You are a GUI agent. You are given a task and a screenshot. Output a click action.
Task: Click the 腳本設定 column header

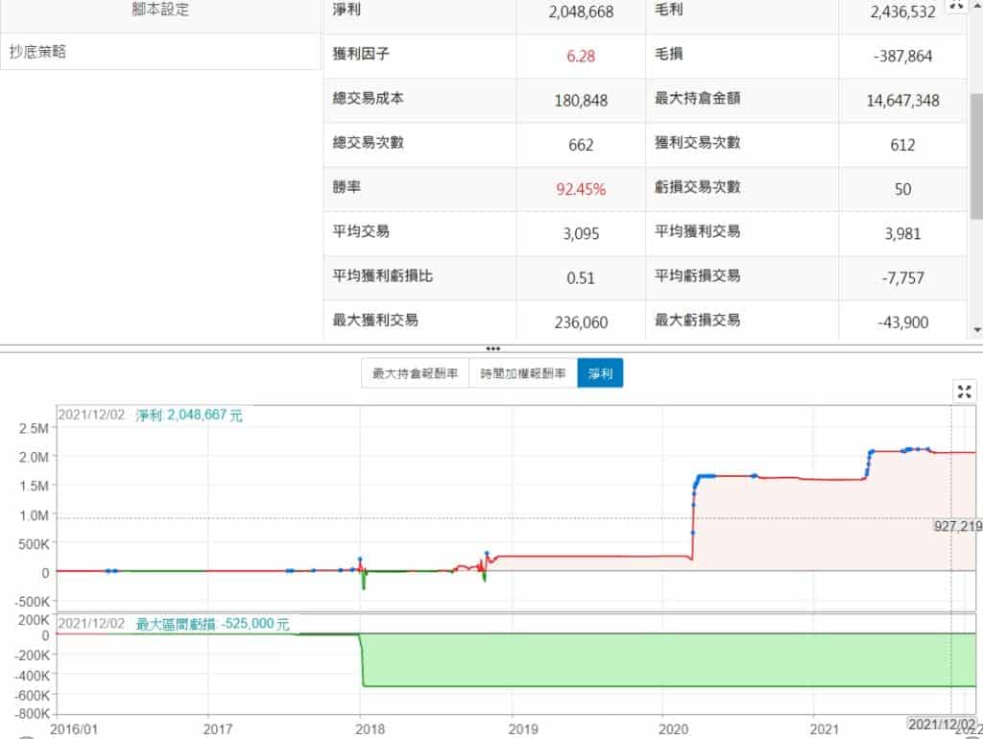pos(160,11)
